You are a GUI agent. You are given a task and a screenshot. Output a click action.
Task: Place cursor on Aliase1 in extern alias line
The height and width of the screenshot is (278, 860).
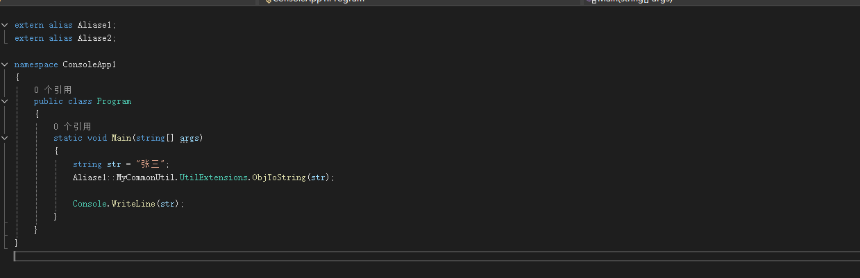[x=94, y=25]
